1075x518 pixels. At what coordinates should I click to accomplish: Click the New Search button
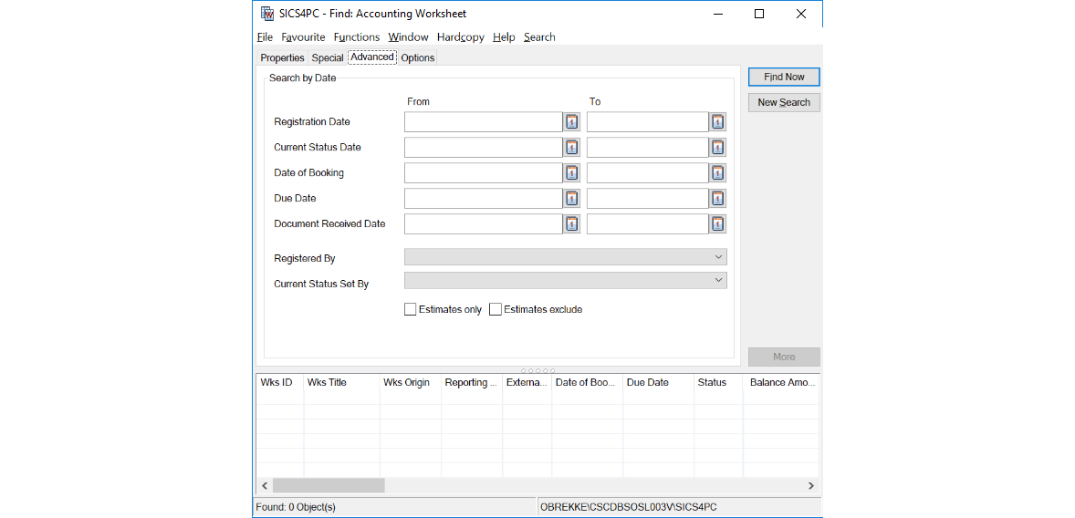(784, 103)
